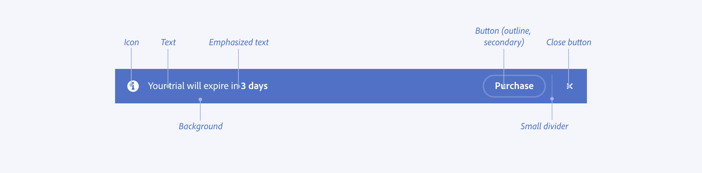The width and height of the screenshot is (702, 173).
Task: Click the callout dot on small divider
Action: pos(552,99)
